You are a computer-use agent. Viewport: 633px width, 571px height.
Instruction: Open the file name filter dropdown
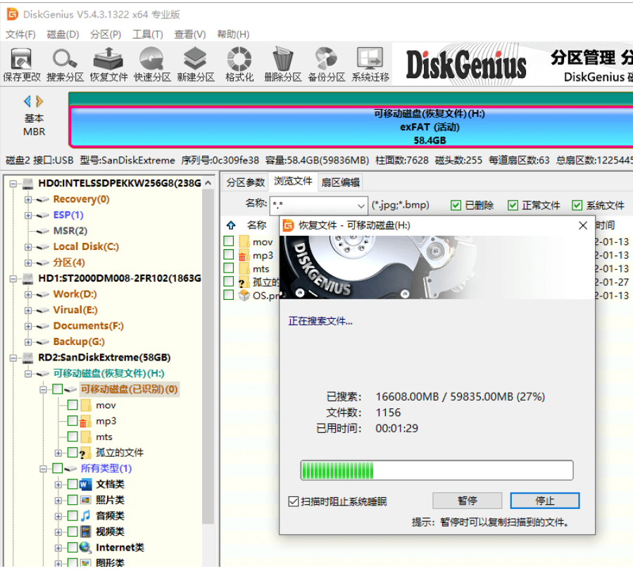[x=361, y=206]
